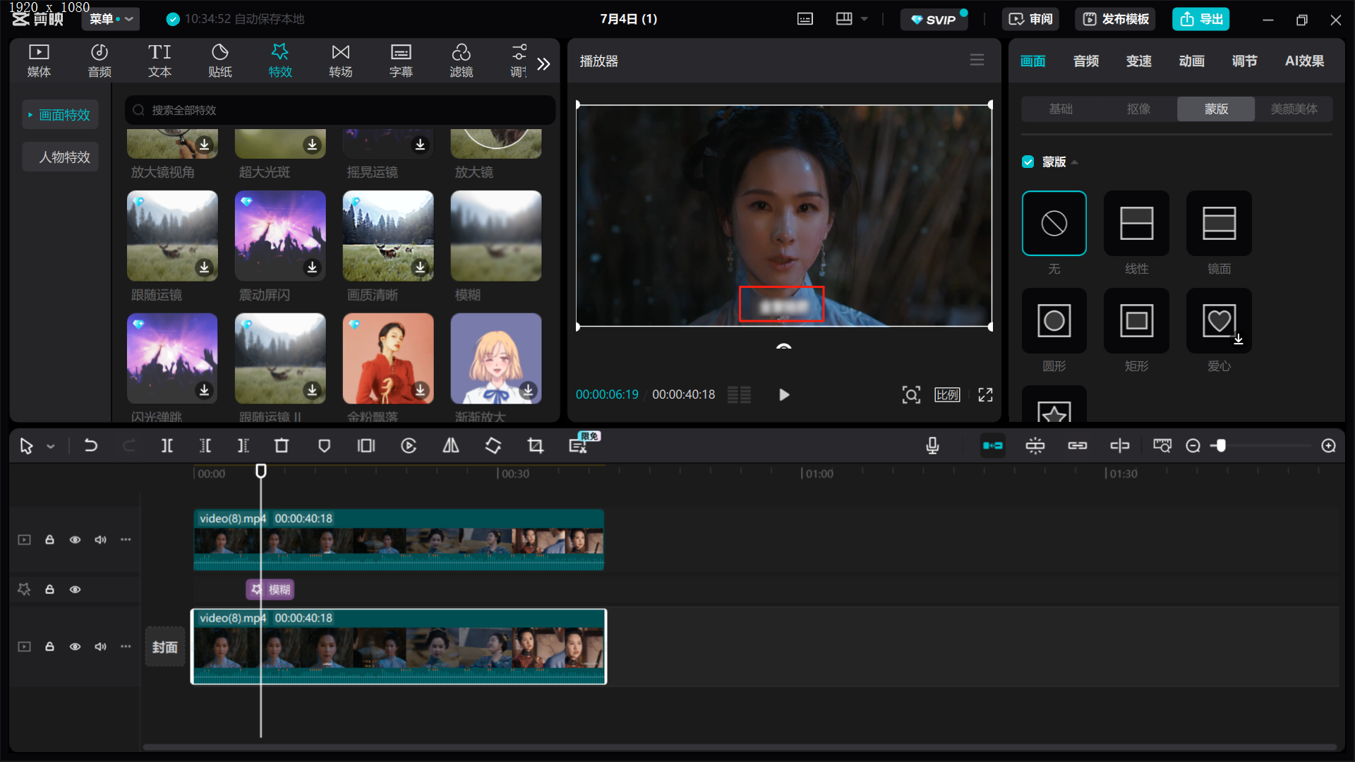Enter fullscreen preview
Viewport: 1355px width, 762px height.
click(x=986, y=395)
